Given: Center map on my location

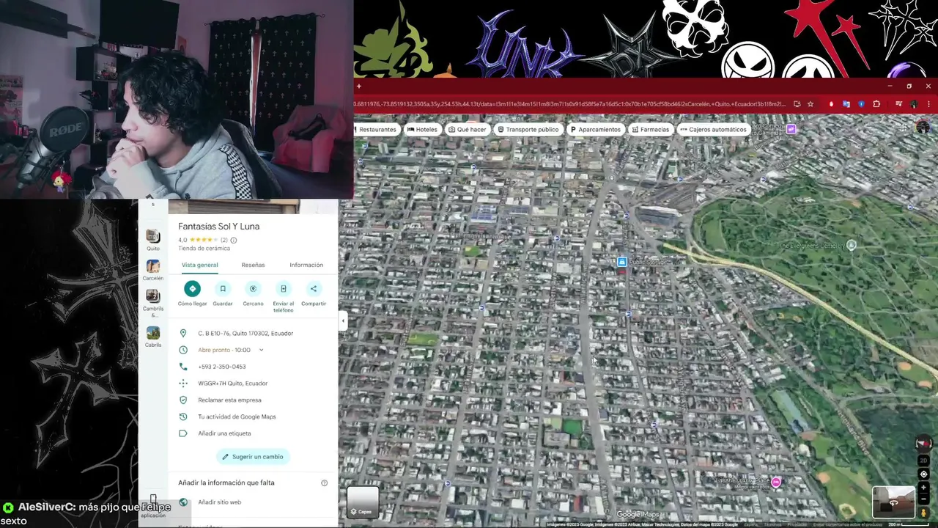Looking at the screenshot, I should (923, 474).
